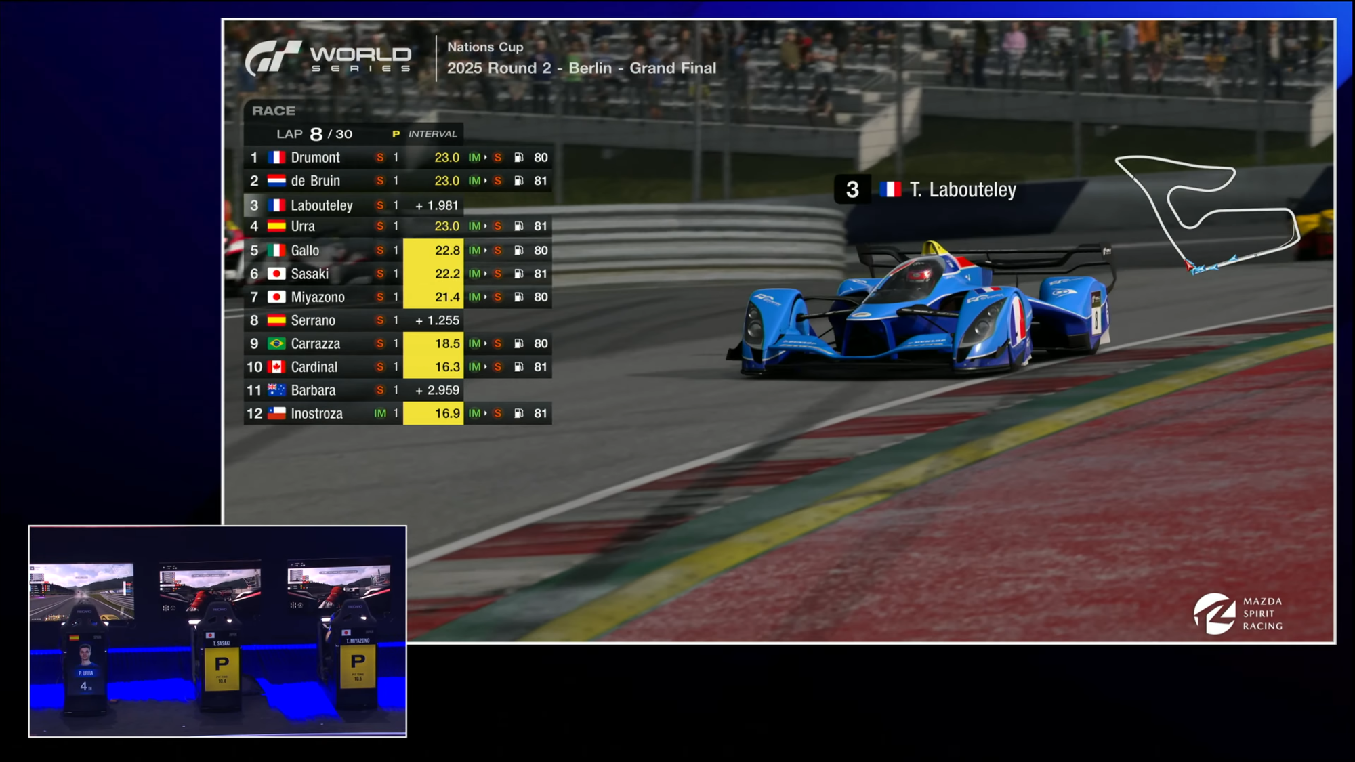The height and width of the screenshot is (762, 1355).
Task: Click the IM tyre icon left of Inostroza's pit count
Action: click(x=380, y=413)
